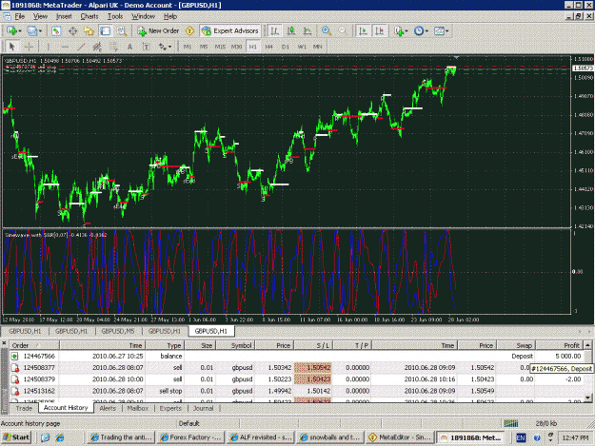Toggle the Auto Scroll chart icon
Screen dimensions: 595x446
(x=363, y=31)
